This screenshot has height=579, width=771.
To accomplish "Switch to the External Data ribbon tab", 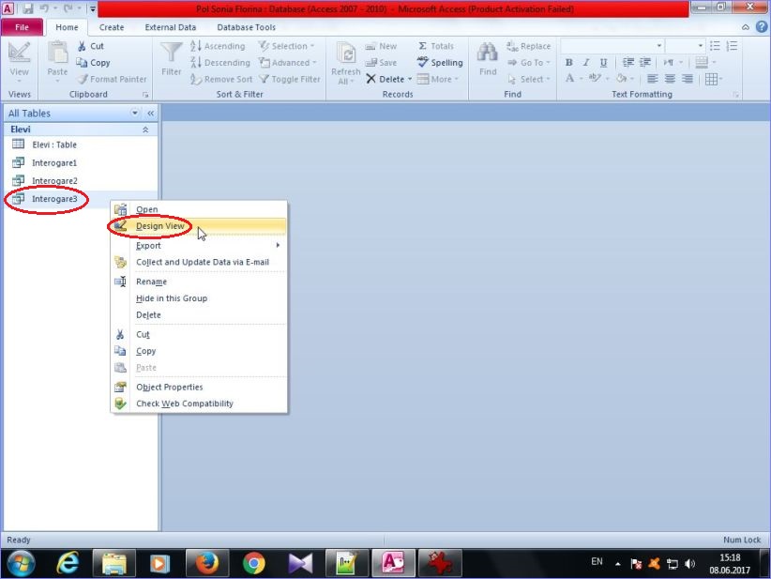I will (x=170, y=27).
